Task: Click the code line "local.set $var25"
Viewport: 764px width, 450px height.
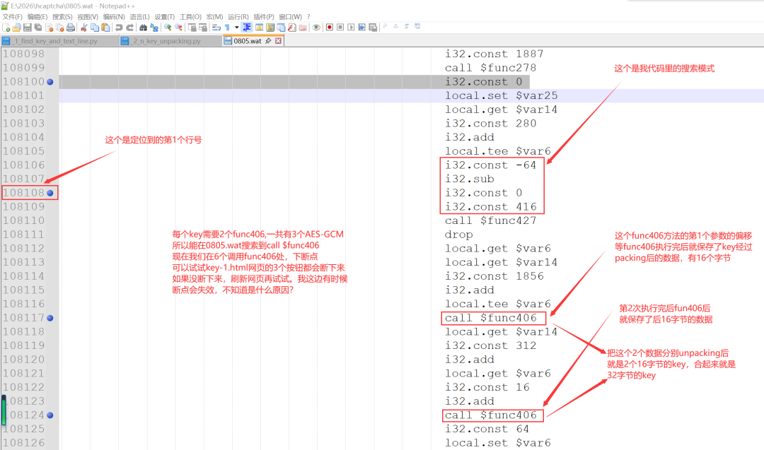Action: point(501,95)
